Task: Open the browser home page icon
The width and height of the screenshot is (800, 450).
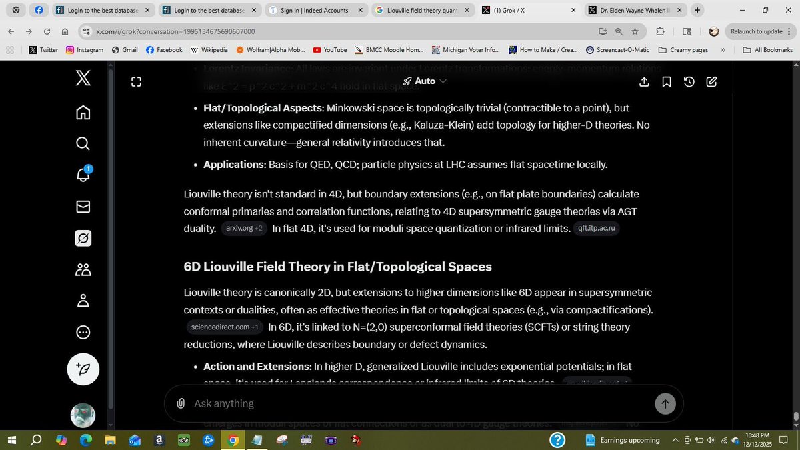Action: [65, 31]
